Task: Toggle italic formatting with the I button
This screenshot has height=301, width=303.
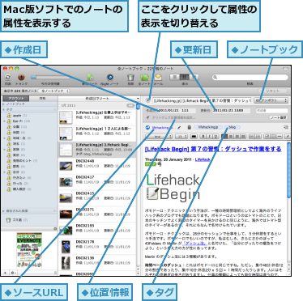Action: pyautogui.click(x=210, y=137)
